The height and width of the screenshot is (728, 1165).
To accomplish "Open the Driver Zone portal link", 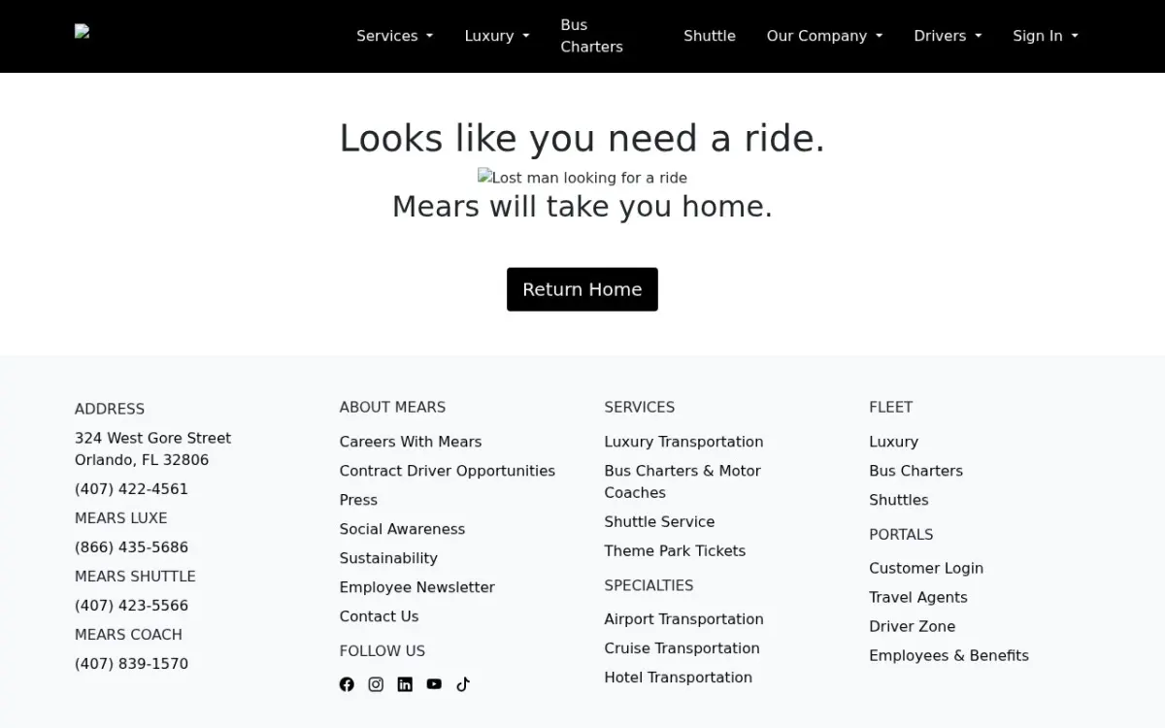I will [x=913, y=626].
